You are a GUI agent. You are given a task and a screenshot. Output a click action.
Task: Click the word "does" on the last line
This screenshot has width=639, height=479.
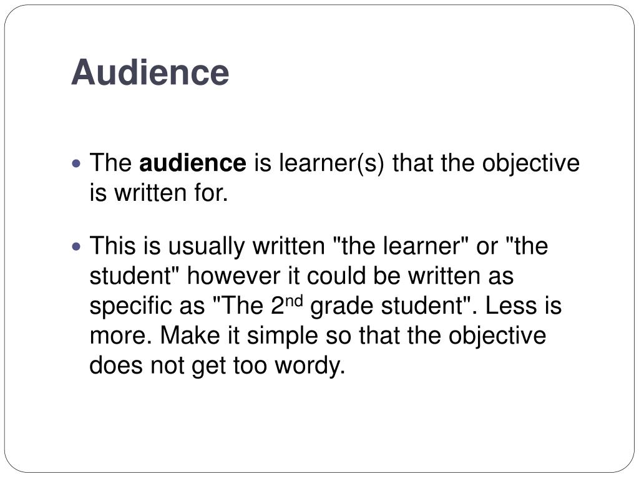116,364
